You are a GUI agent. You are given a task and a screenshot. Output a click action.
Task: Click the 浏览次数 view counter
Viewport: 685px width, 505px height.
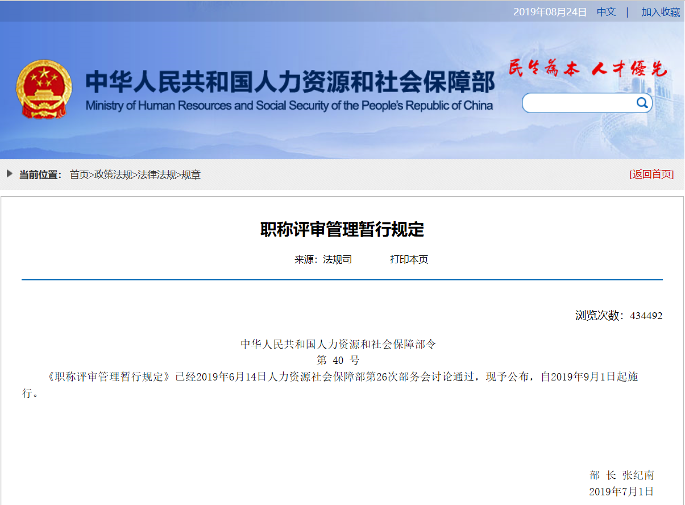point(618,316)
